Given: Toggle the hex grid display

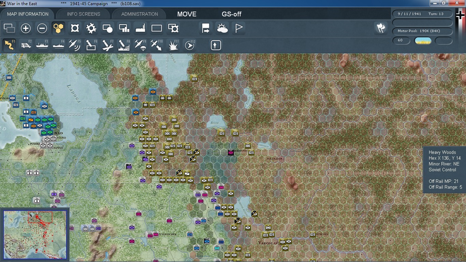Looking at the screenshot, I should (58, 28).
